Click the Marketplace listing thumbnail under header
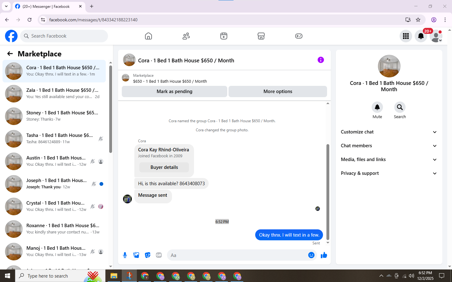The image size is (452, 282). pyautogui.click(x=126, y=78)
